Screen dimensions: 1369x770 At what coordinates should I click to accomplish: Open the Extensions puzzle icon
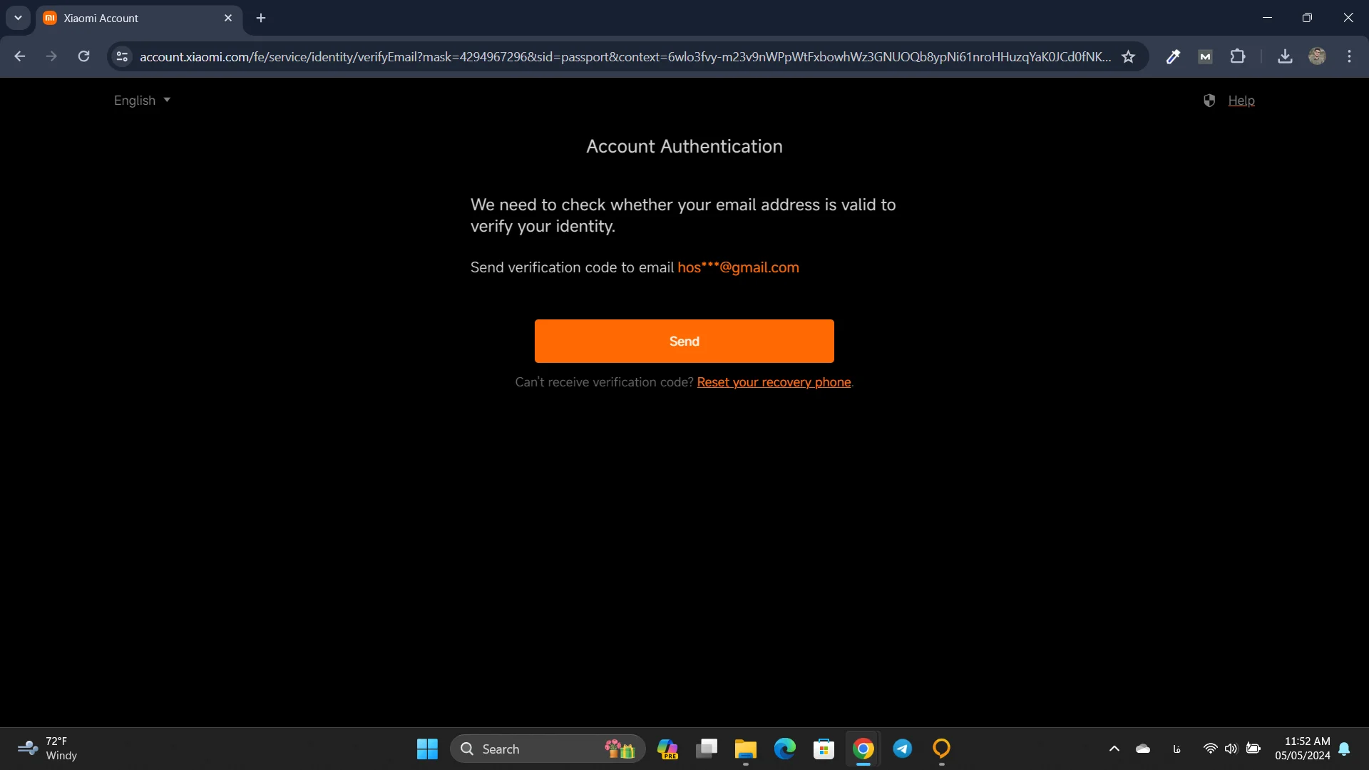[x=1238, y=56]
